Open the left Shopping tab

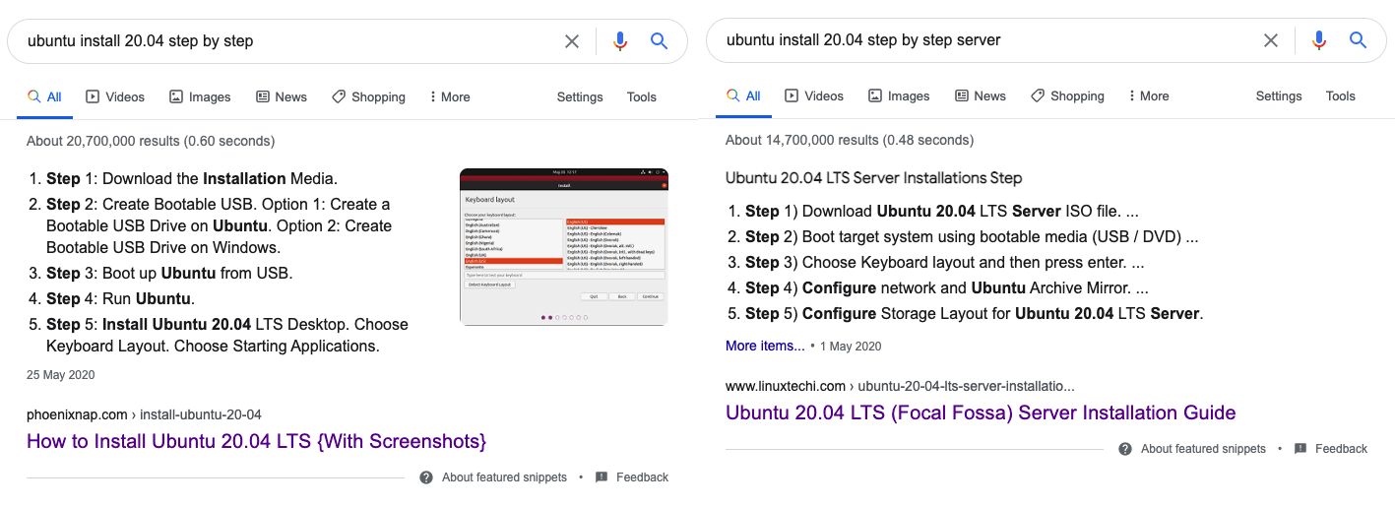[369, 97]
